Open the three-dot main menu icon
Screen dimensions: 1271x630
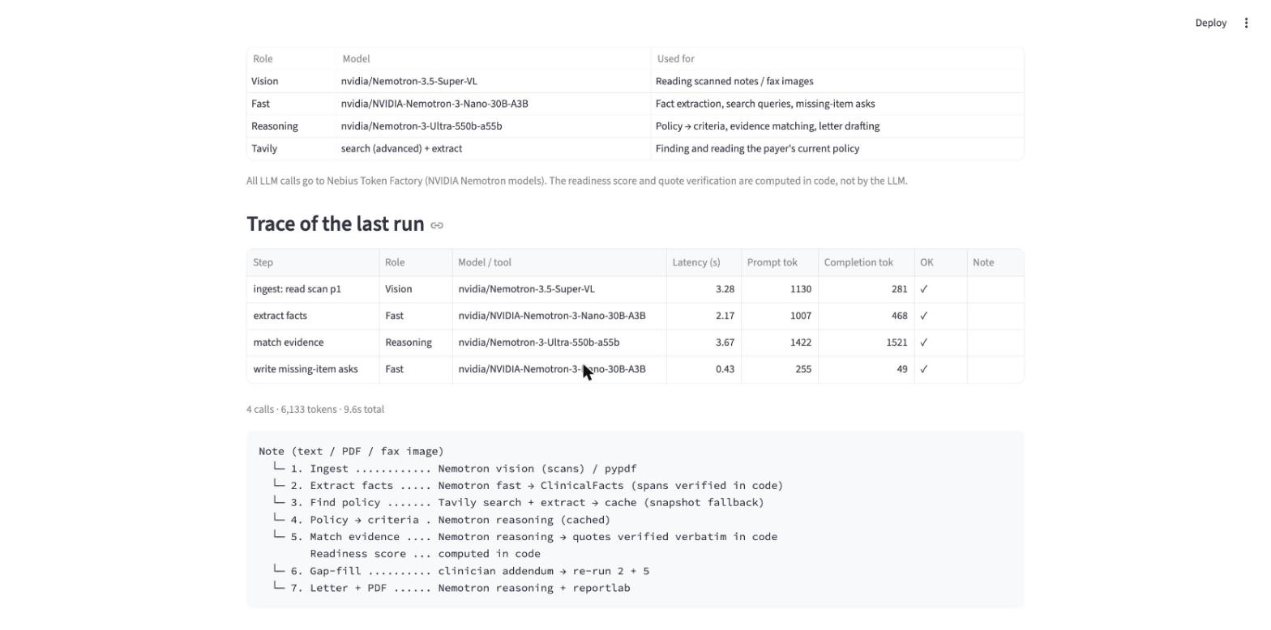tap(1246, 23)
